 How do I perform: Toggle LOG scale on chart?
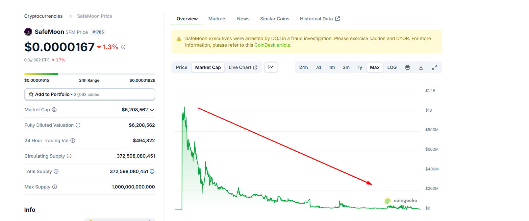(392, 67)
